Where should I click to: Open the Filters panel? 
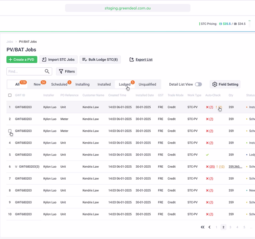(66, 72)
